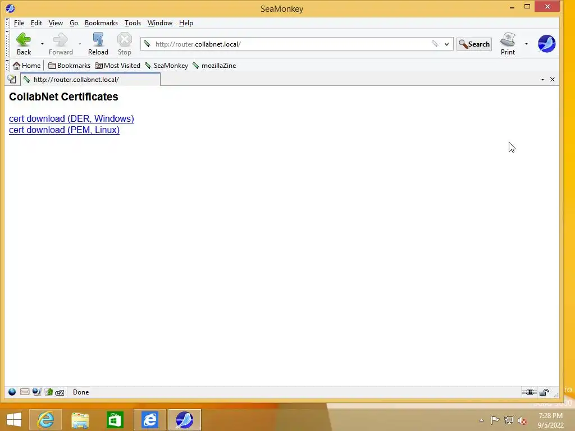This screenshot has width=575, height=431.
Task: Click the Action Center flag icon
Action: click(x=495, y=420)
